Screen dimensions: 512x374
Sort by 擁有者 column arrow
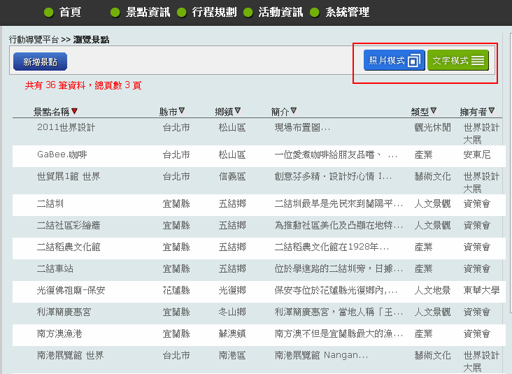click(492, 110)
